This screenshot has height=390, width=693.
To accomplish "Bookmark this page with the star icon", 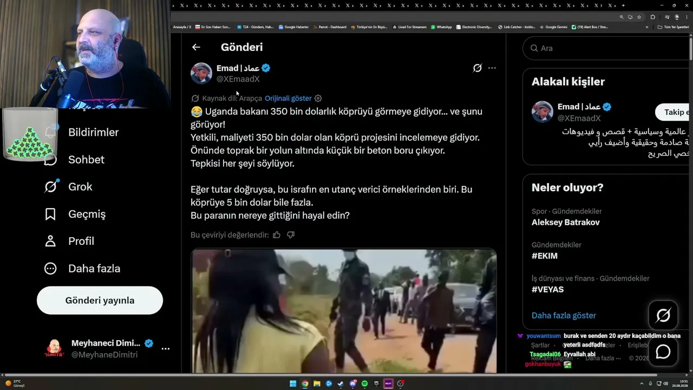I will point(639,17).
